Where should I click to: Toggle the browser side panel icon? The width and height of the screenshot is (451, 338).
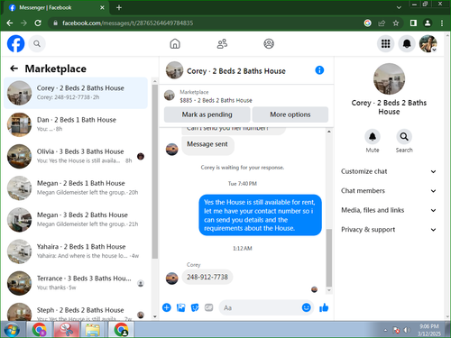pyautogui.click(x=413, y=23)
